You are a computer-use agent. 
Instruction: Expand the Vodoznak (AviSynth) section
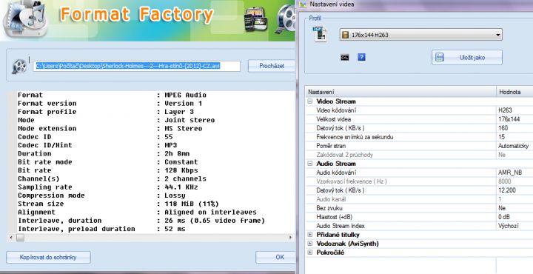309,244
